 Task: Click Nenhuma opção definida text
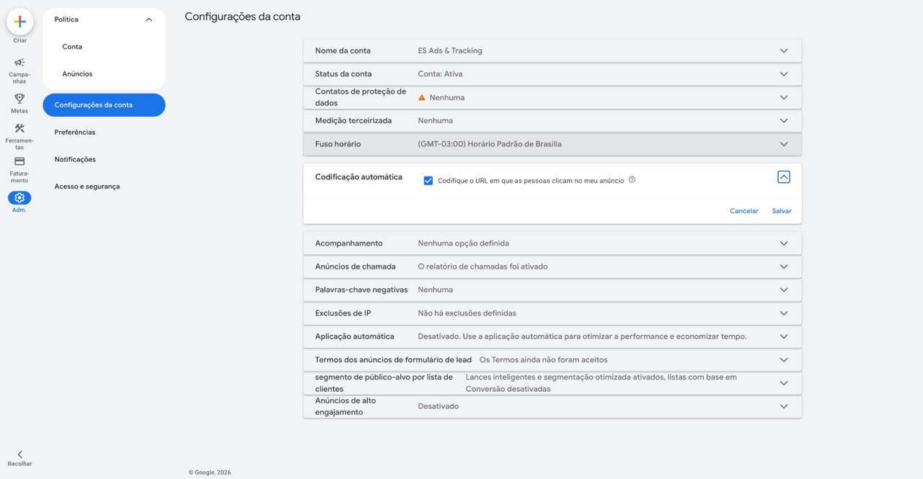click(x=464, y=243)
